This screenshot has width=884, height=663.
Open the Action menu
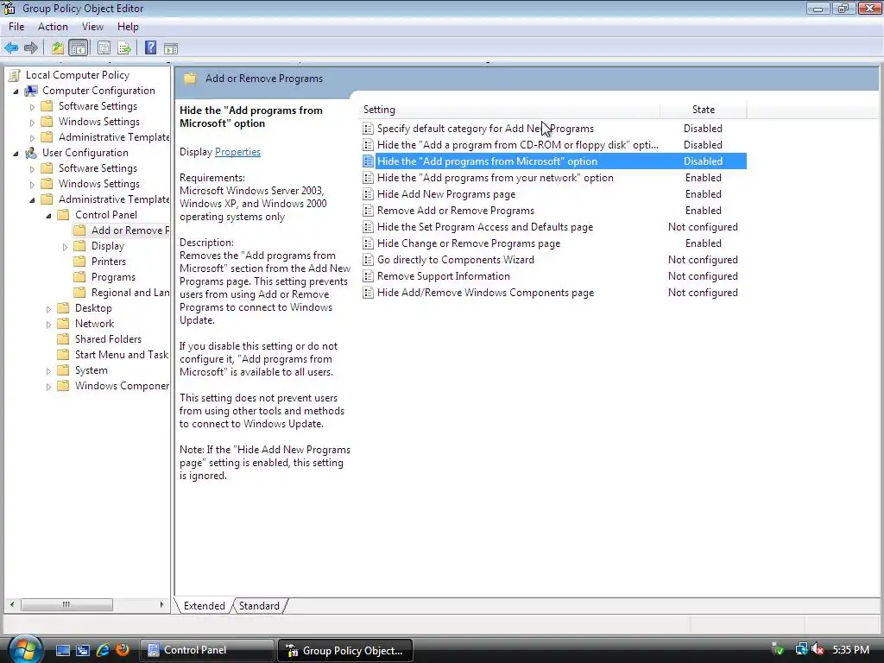point(53,27)
